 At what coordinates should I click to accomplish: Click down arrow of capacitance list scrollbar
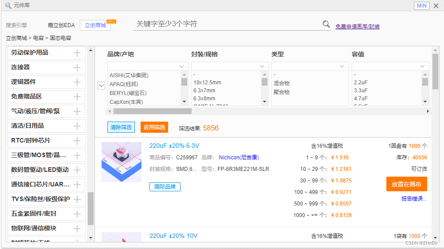click(x=425, y=102)
